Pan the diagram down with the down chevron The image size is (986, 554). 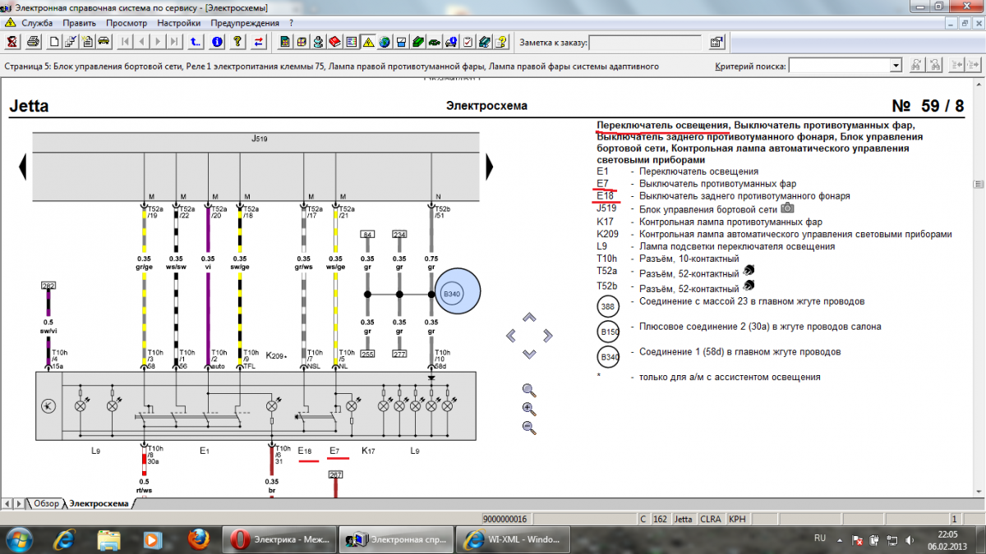(529, 354)
